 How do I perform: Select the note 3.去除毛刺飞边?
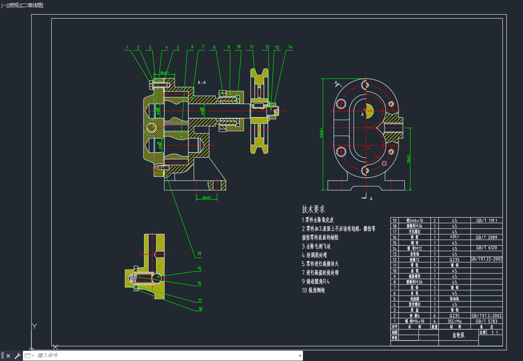click(316, 246)
